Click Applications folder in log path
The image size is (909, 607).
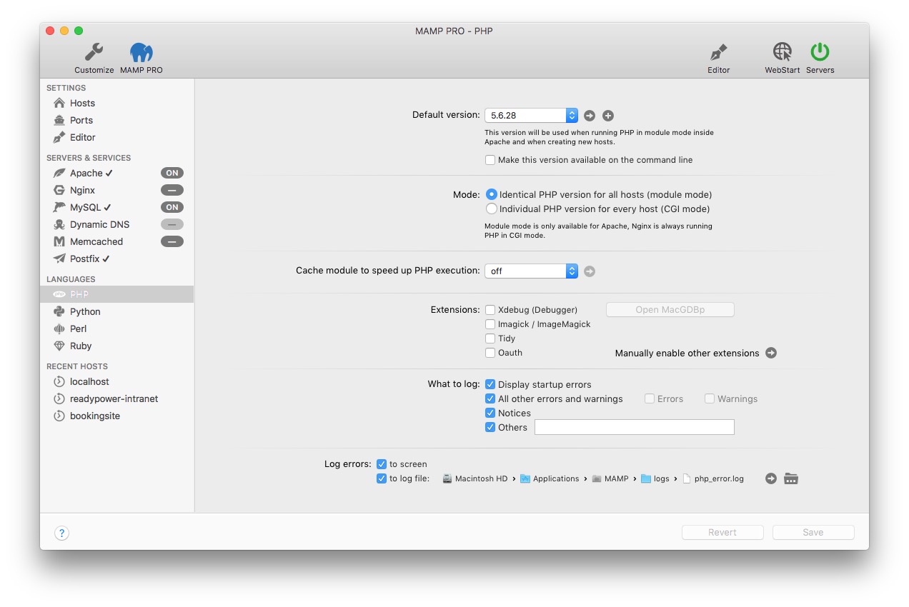(x=550, y=478)
